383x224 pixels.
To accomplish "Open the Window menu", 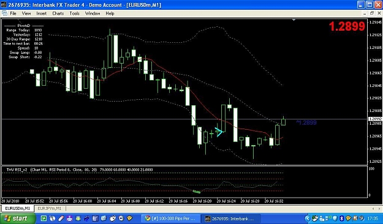I will pyautogui.click(x=93, y=13).
